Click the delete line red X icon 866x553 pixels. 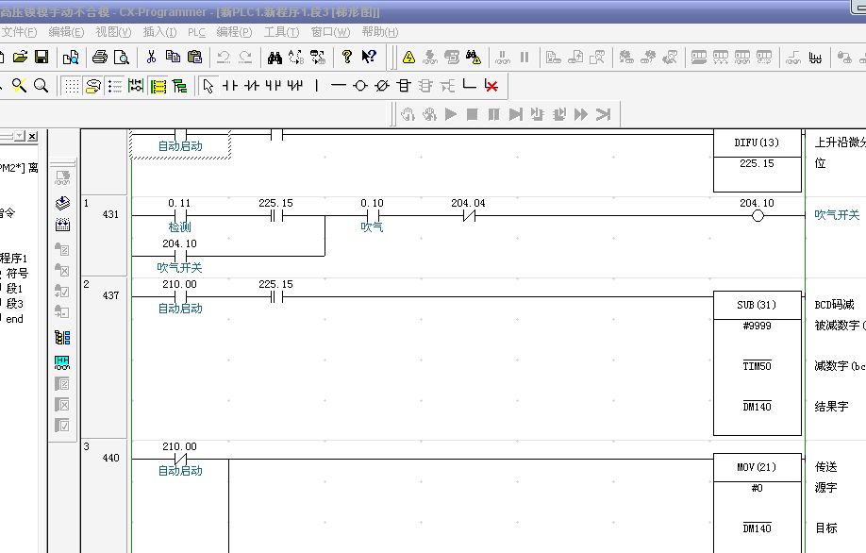pos(491,86)
